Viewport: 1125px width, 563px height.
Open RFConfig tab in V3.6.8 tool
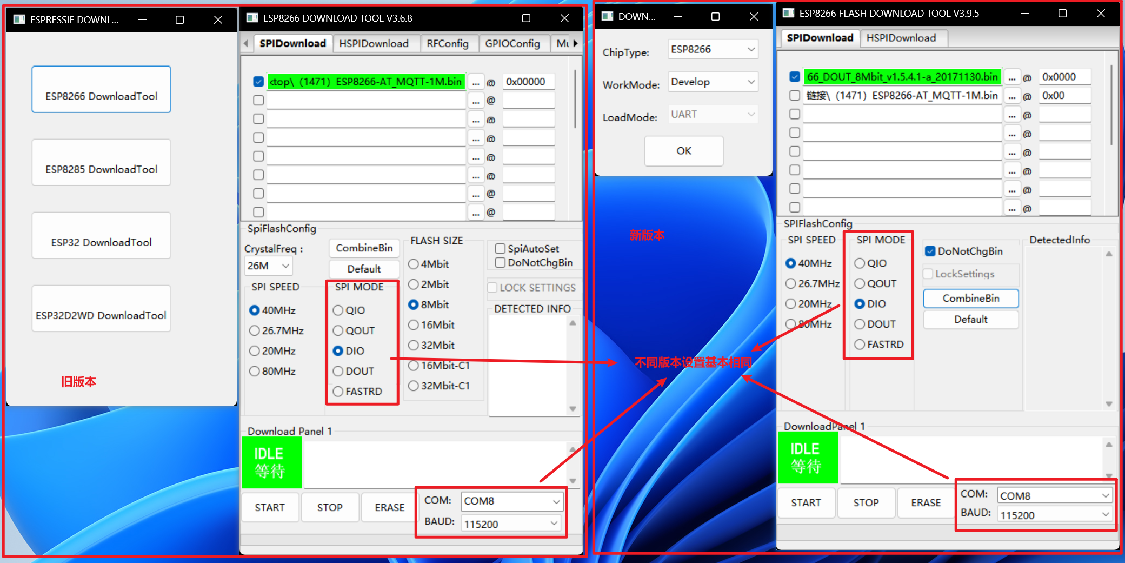coord(448,43)
